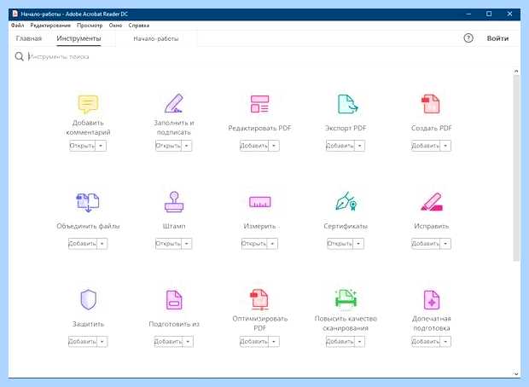Expand dropdown arrow under Исправить
The height and width of the screenshot is (387, 529).
445,244
